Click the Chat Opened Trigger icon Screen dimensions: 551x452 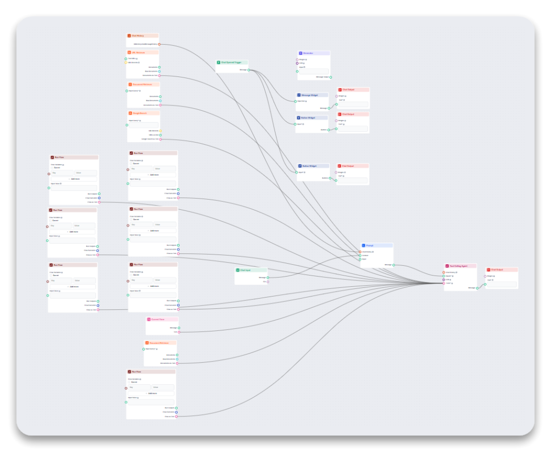click(218, 62)
